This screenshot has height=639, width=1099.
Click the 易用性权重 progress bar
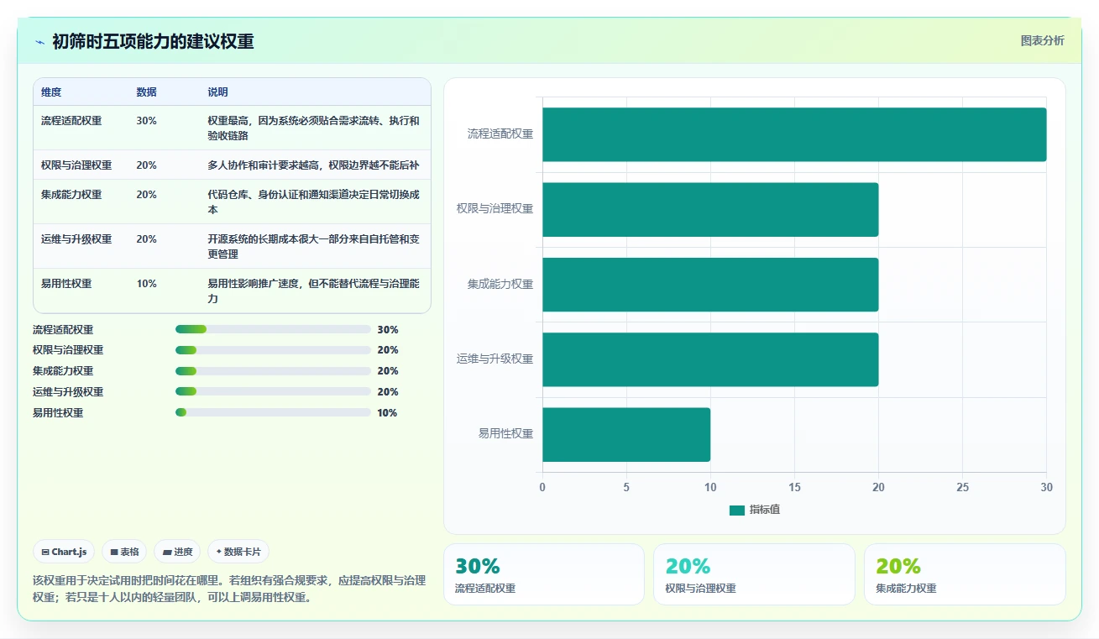[x=273, y=412]
